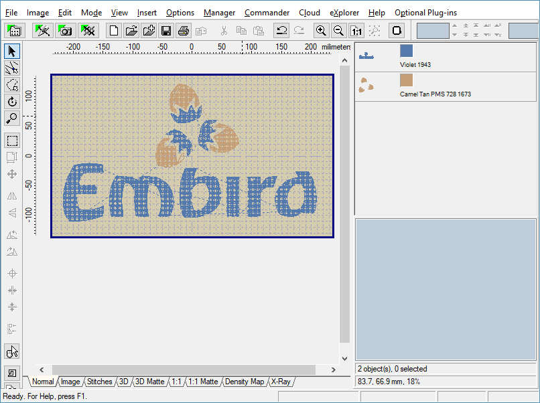This screenshot has height=403, width=540.
Task: Switch to Embird Manager via the folder-grid icon
Action: [x=15, y=31]
